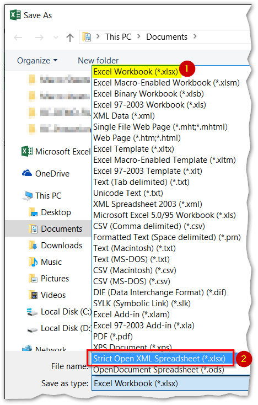Open OneDrive in the navigation pane
Image resolution: width=258 pixels, height=405 pixels.
click(x=52, y=174)
